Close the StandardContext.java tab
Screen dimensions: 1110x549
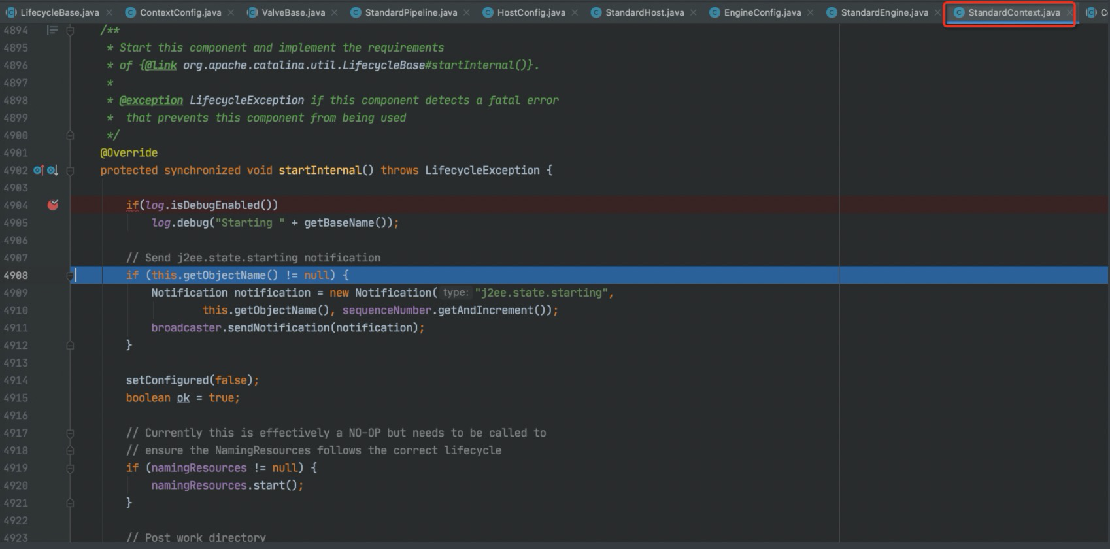click(x=1069, y=12)
